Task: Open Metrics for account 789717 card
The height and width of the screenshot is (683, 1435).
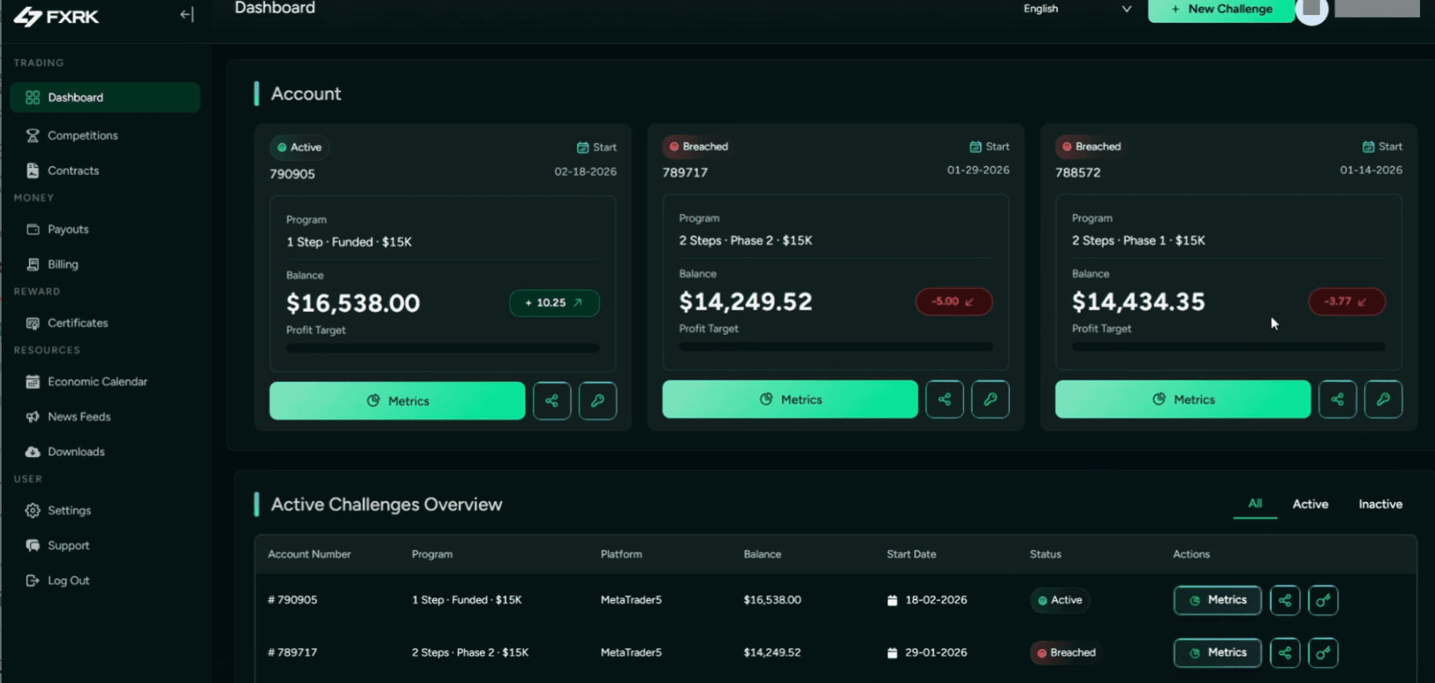Action: [x=790, y=399]
